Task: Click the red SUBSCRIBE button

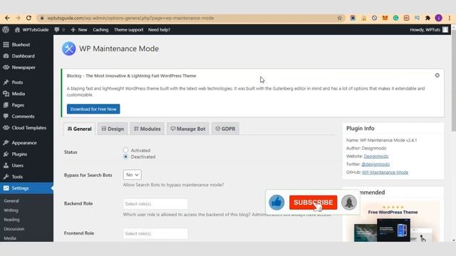Action: [x=313, y=202]
